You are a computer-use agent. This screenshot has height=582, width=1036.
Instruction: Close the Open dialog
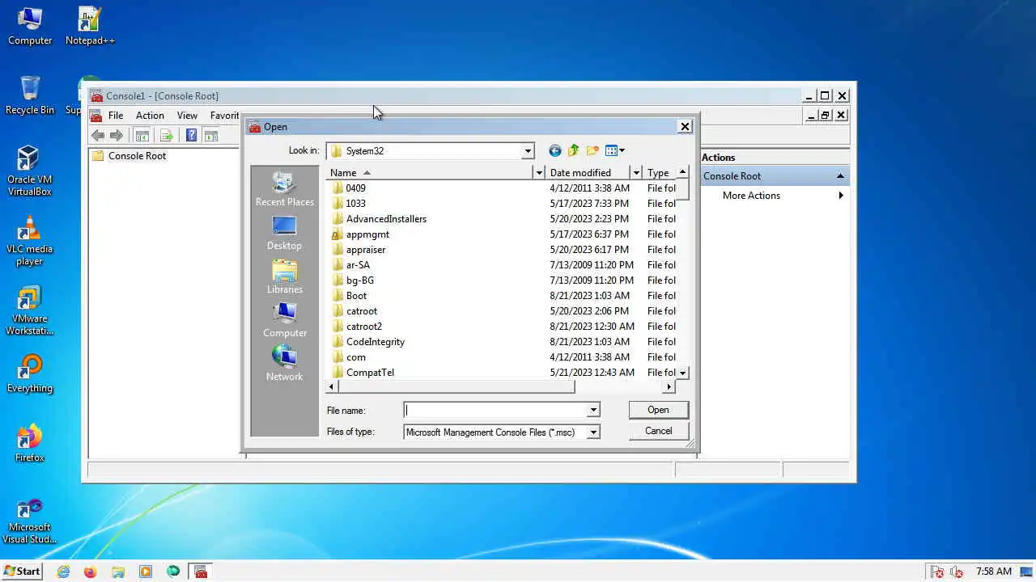pyautogui.click(x=685, y=127)
